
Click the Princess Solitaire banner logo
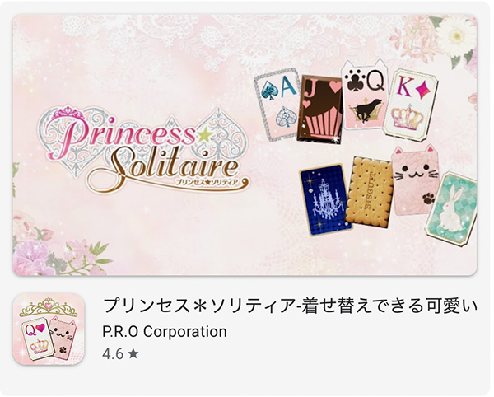tap(143, 150)
